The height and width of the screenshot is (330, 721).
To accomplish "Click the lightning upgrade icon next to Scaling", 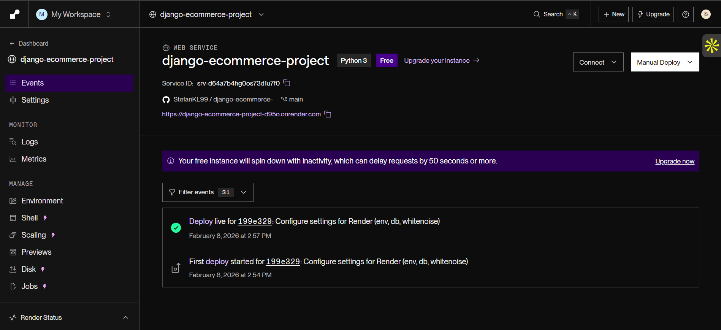I will [53, 235].
